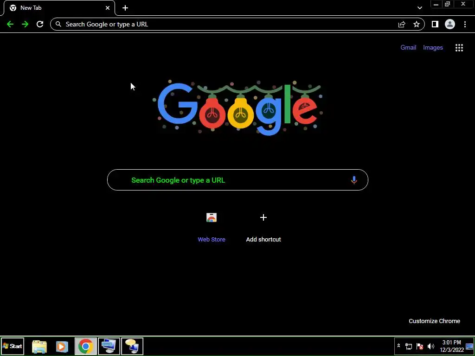Open the Chrome side panel
Image resolution: width=475 pixels, height=356 pixels.
pos(435,24)
